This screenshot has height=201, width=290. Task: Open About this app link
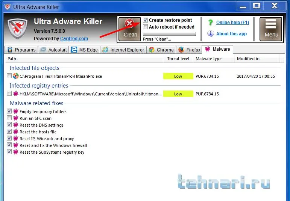pos(231,34)
